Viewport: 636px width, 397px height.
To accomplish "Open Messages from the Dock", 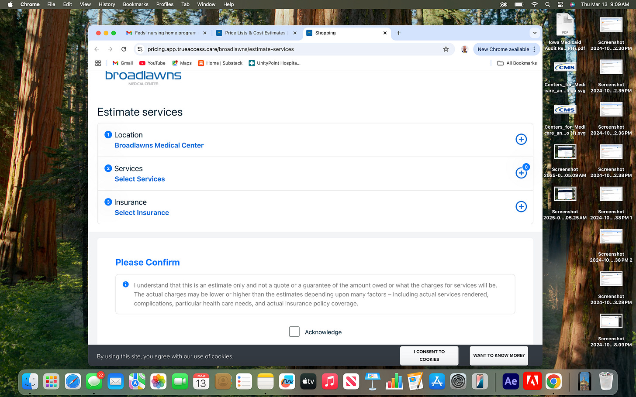I will [94, 382].
